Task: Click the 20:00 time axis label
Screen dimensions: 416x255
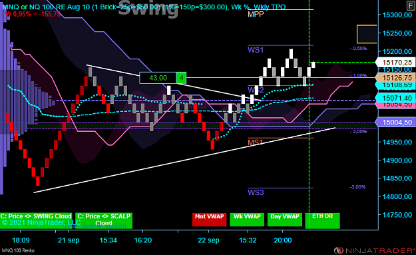Action: click(283, 240)
